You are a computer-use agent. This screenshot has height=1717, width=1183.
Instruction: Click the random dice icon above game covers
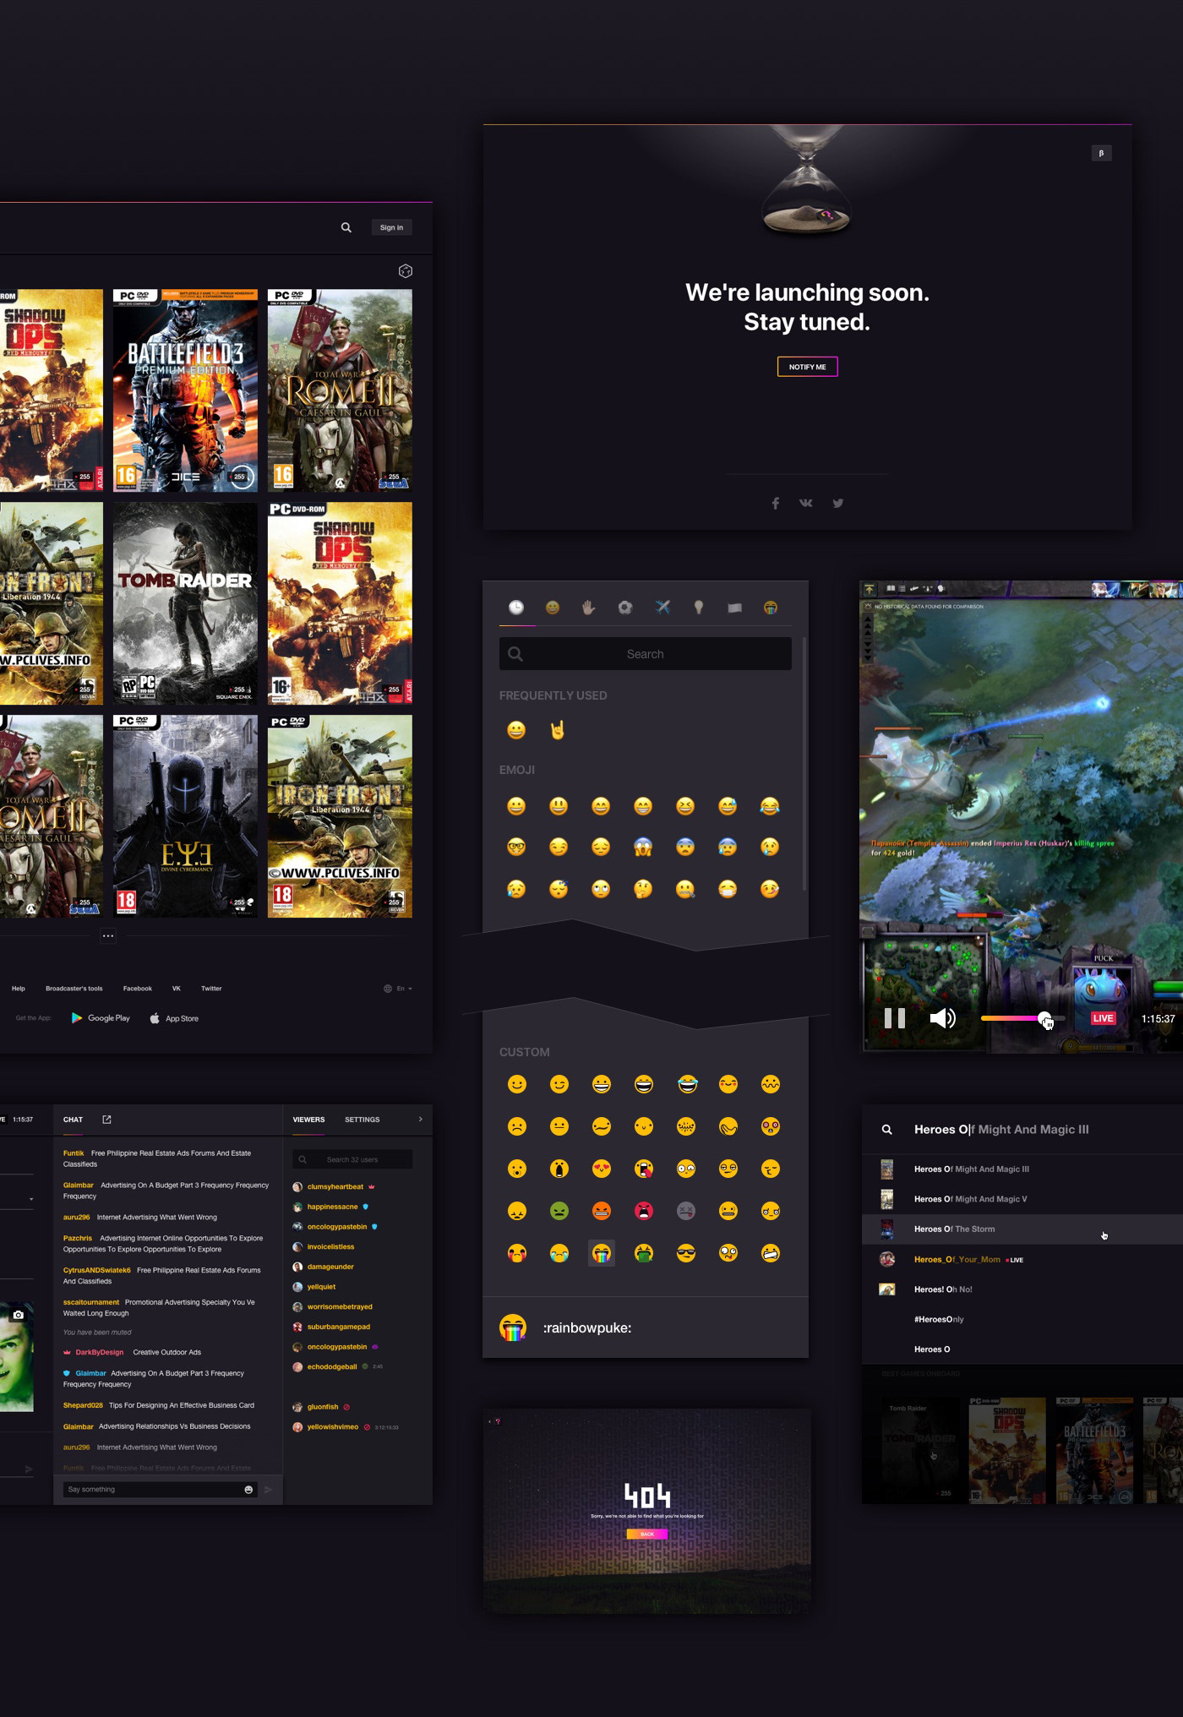tap(406, 270)
